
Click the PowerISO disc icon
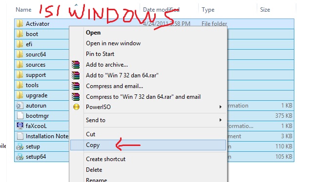point(76,107)
